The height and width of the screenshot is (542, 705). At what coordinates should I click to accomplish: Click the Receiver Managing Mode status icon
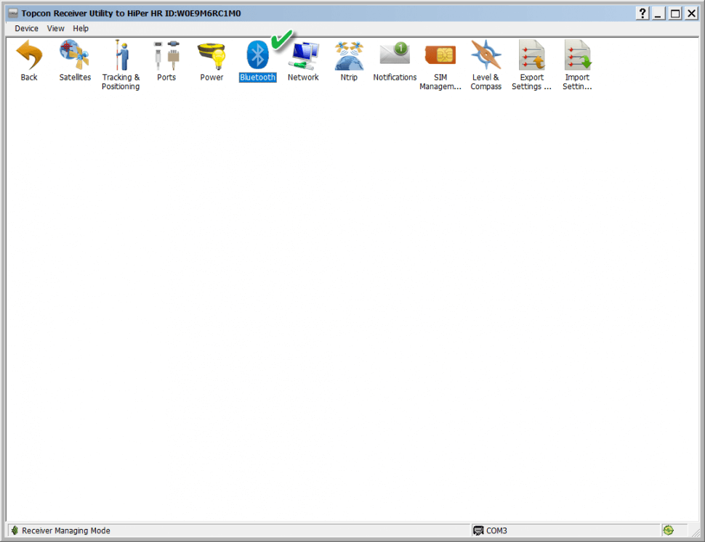pos(15,530)
